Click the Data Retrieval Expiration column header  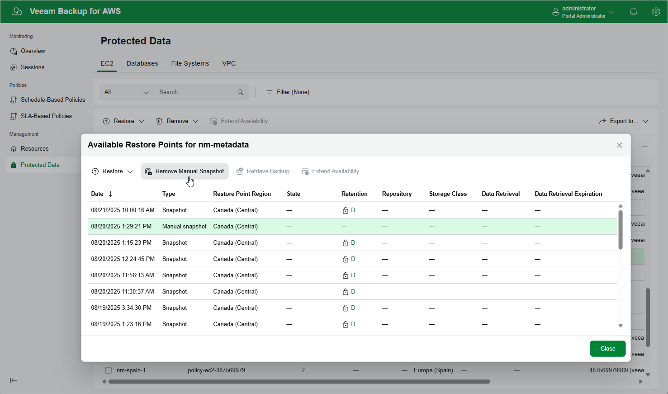pos(569,194)
